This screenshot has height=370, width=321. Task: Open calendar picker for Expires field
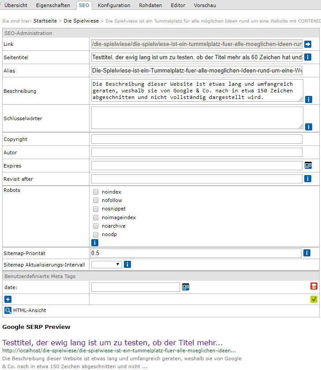[308, 165]
